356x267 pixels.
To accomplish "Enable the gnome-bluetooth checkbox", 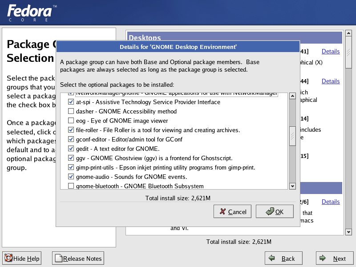I will pos(71,186).
